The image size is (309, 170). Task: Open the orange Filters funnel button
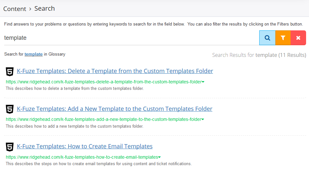pyautogui.click(x=283, y=38)
